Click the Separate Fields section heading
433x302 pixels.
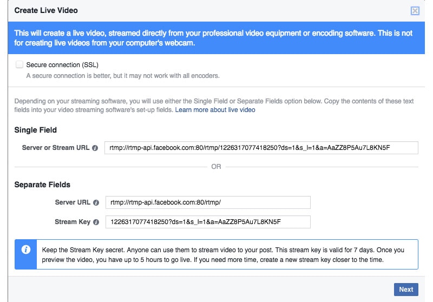tap(42, 185)
